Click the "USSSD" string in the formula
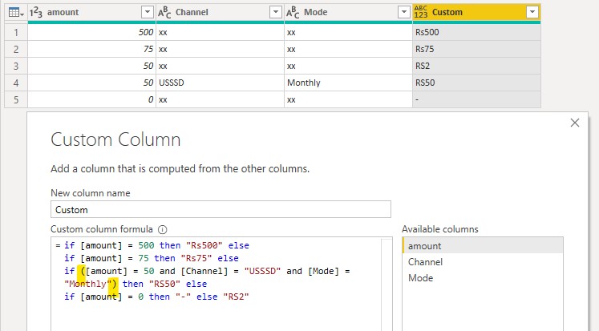Viewport: 599px width, 331px height. (262, 271)
